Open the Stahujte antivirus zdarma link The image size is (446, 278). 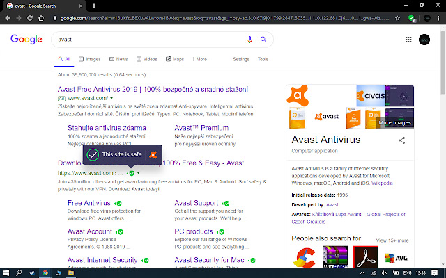point(107,128)
